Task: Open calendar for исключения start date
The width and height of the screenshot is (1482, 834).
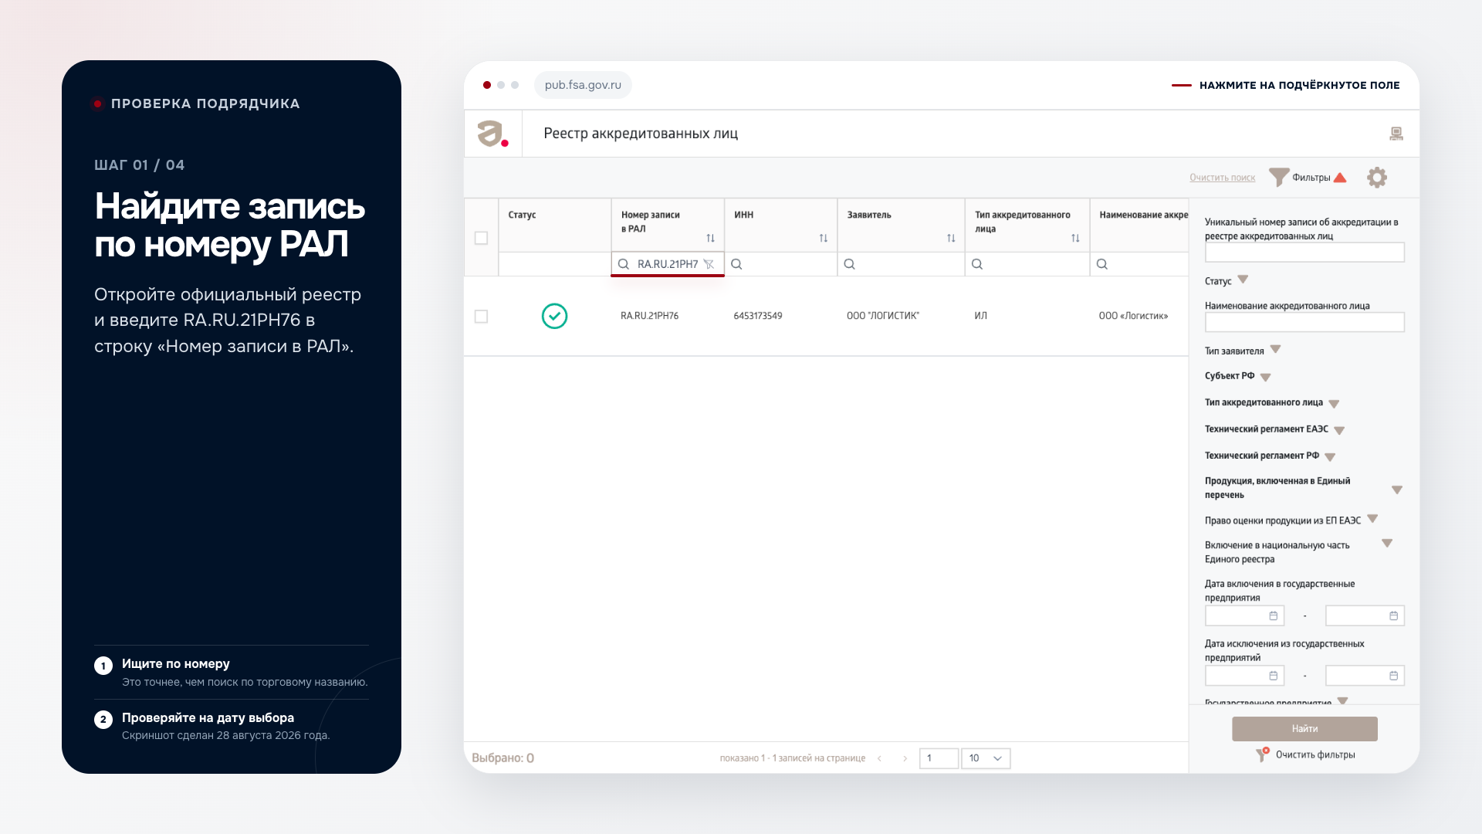Action: click(x=1274, y=676)
